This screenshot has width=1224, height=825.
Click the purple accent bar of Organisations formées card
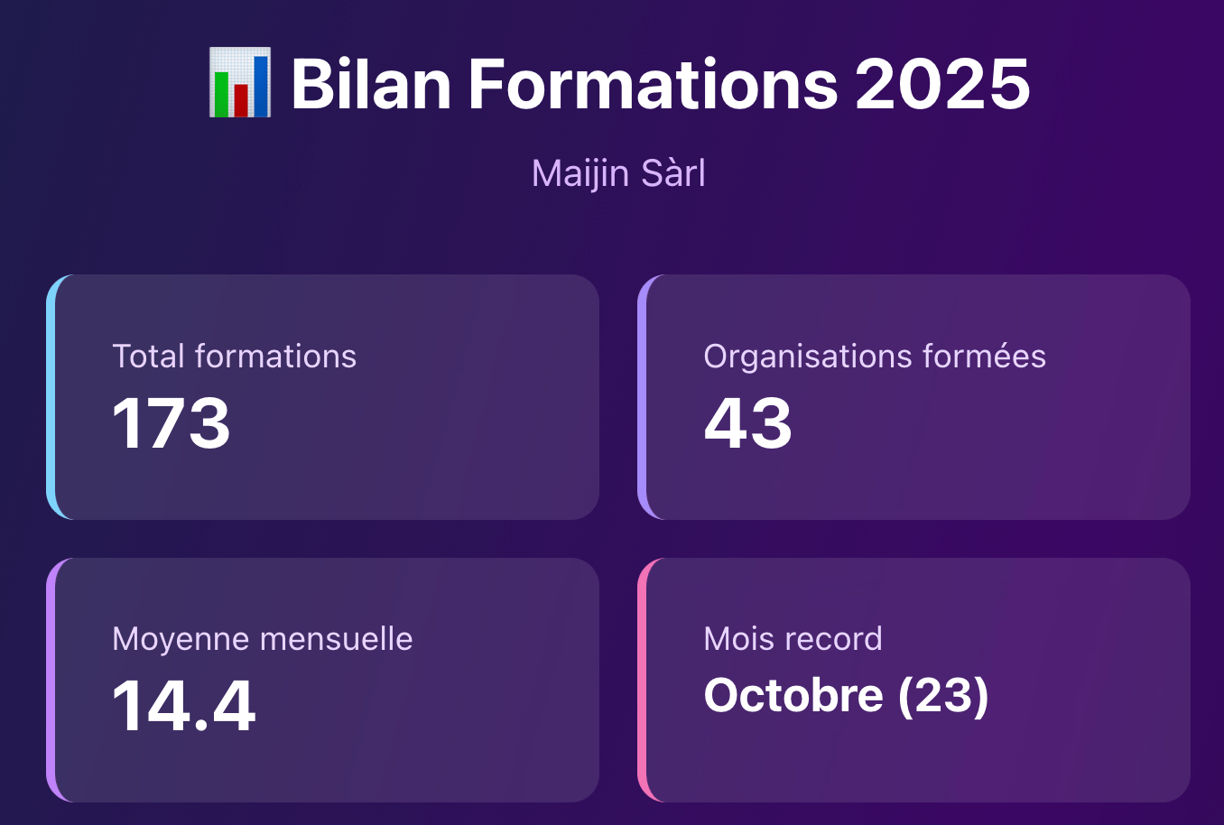click(x=642, y=397)
